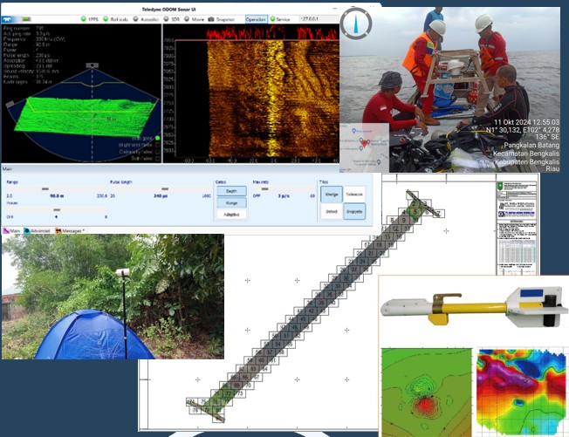Toggle the Movie recording indicator
This screenshot has height=437, width=569.
pyautogui.click(x=187, y=19)
